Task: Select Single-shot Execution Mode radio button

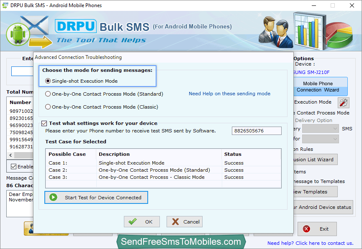Action: [x=48, y=81]
